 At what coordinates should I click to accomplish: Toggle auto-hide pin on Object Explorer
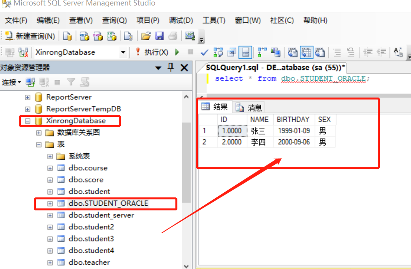click(171, 67)
